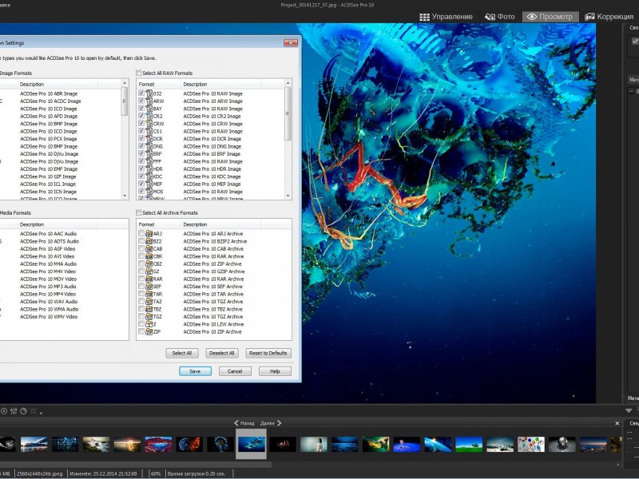The height and width of the screenshot is (479, 639).
Task: Tick the Select All RAW Formats checkbox
Action: 139,73
